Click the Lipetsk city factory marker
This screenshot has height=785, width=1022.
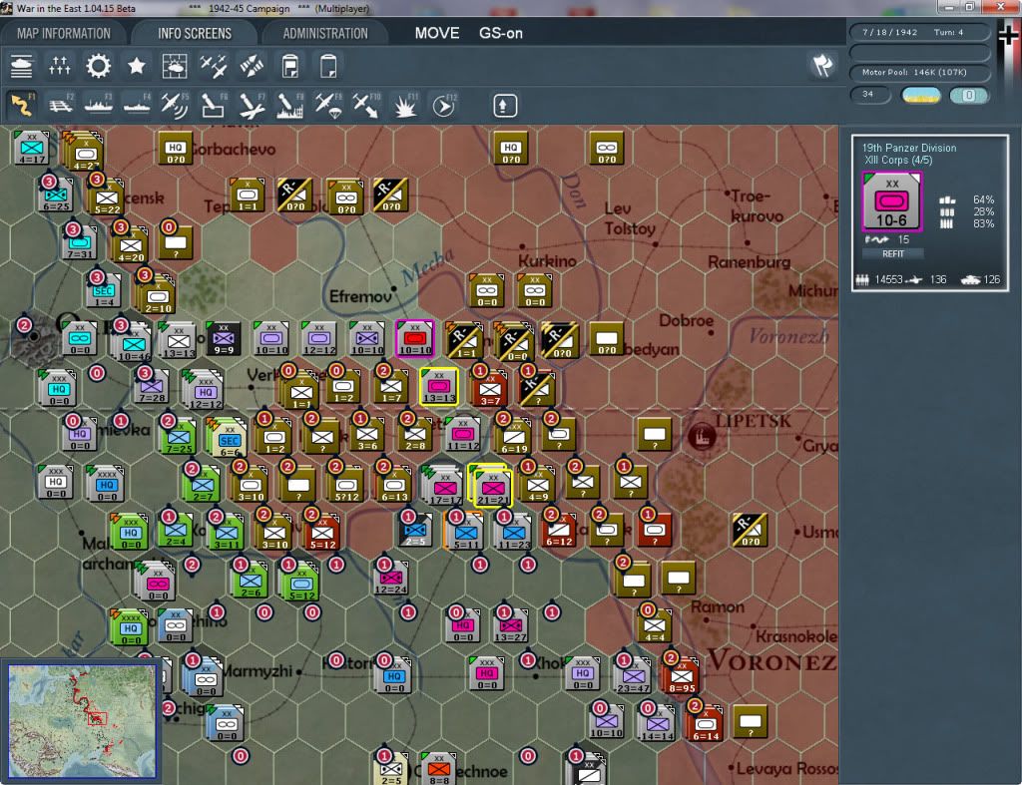pos(702,435)
